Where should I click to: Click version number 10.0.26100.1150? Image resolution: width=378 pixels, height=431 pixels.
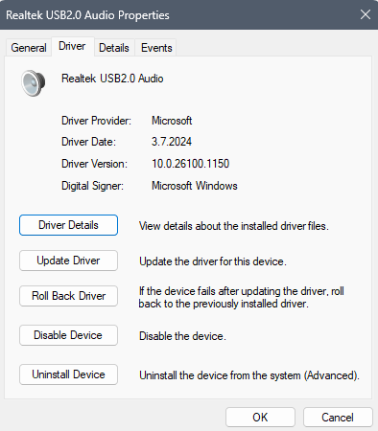pyautogui.click(x=190, y=164)
